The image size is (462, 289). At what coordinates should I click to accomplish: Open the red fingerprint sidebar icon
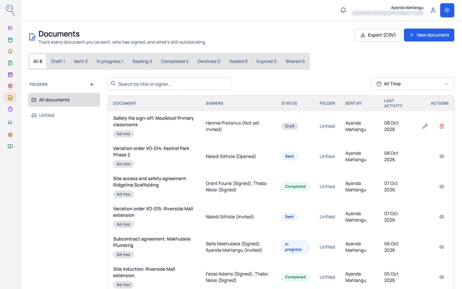(10, 86)
